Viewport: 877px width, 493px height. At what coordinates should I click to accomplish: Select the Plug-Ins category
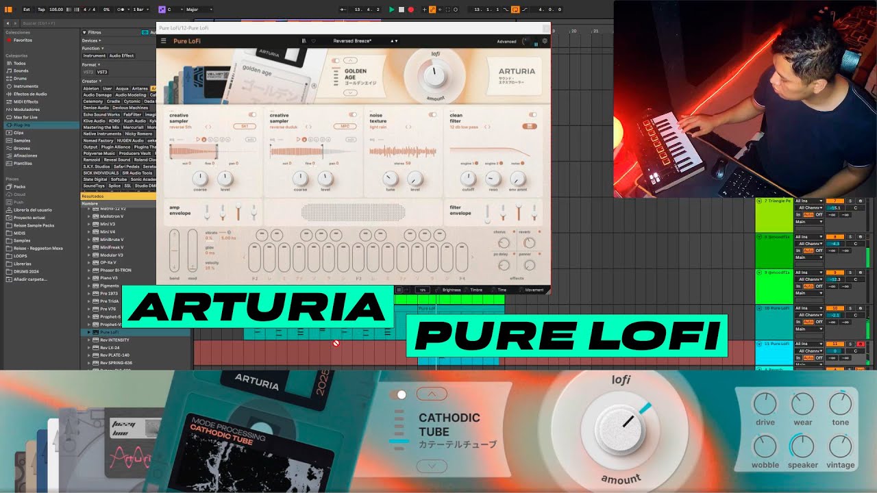click(41, 125)
